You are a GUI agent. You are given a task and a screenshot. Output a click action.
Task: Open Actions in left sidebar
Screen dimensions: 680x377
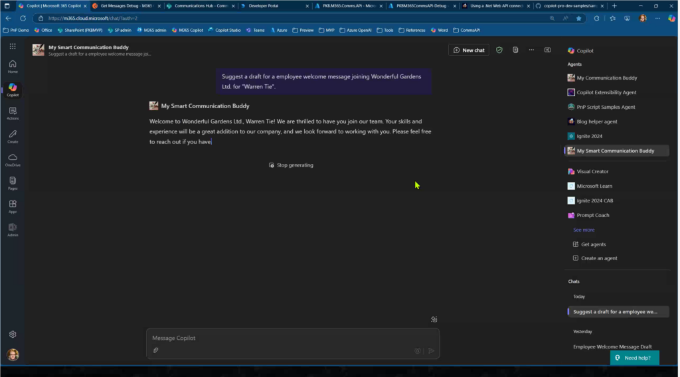coord(13,113)
